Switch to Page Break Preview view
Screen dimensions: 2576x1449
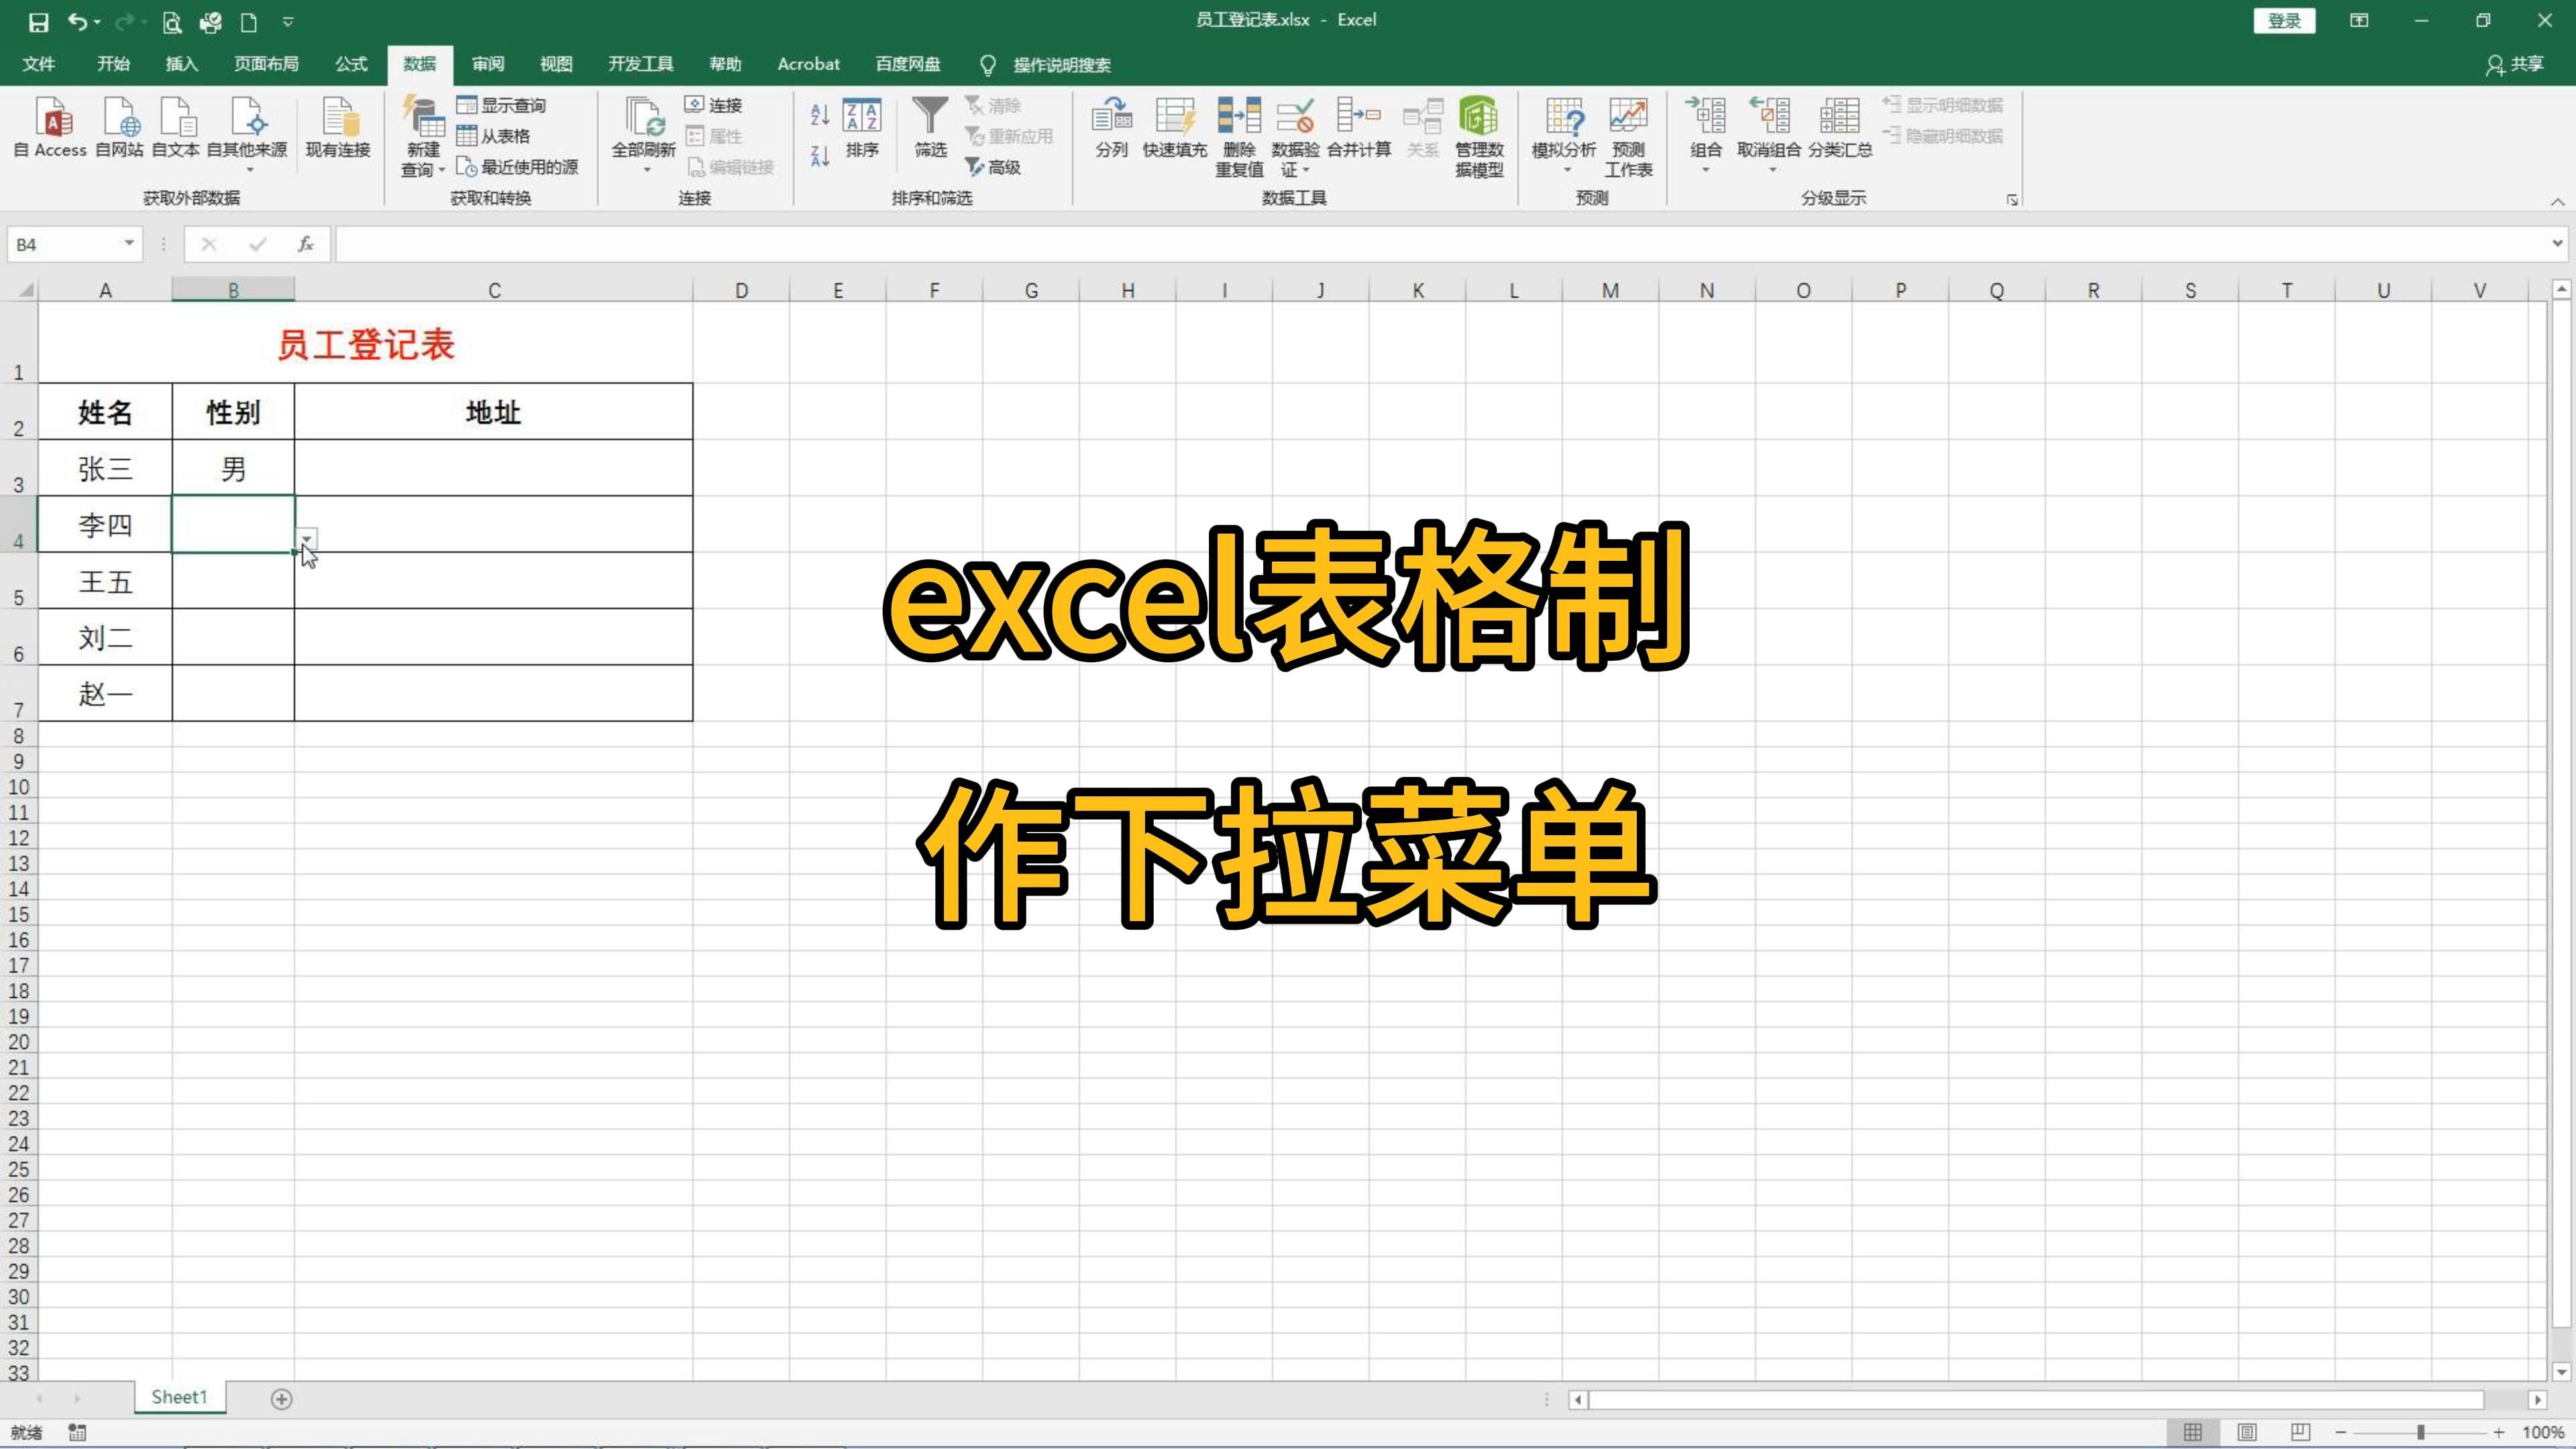coord(2300,1432)
